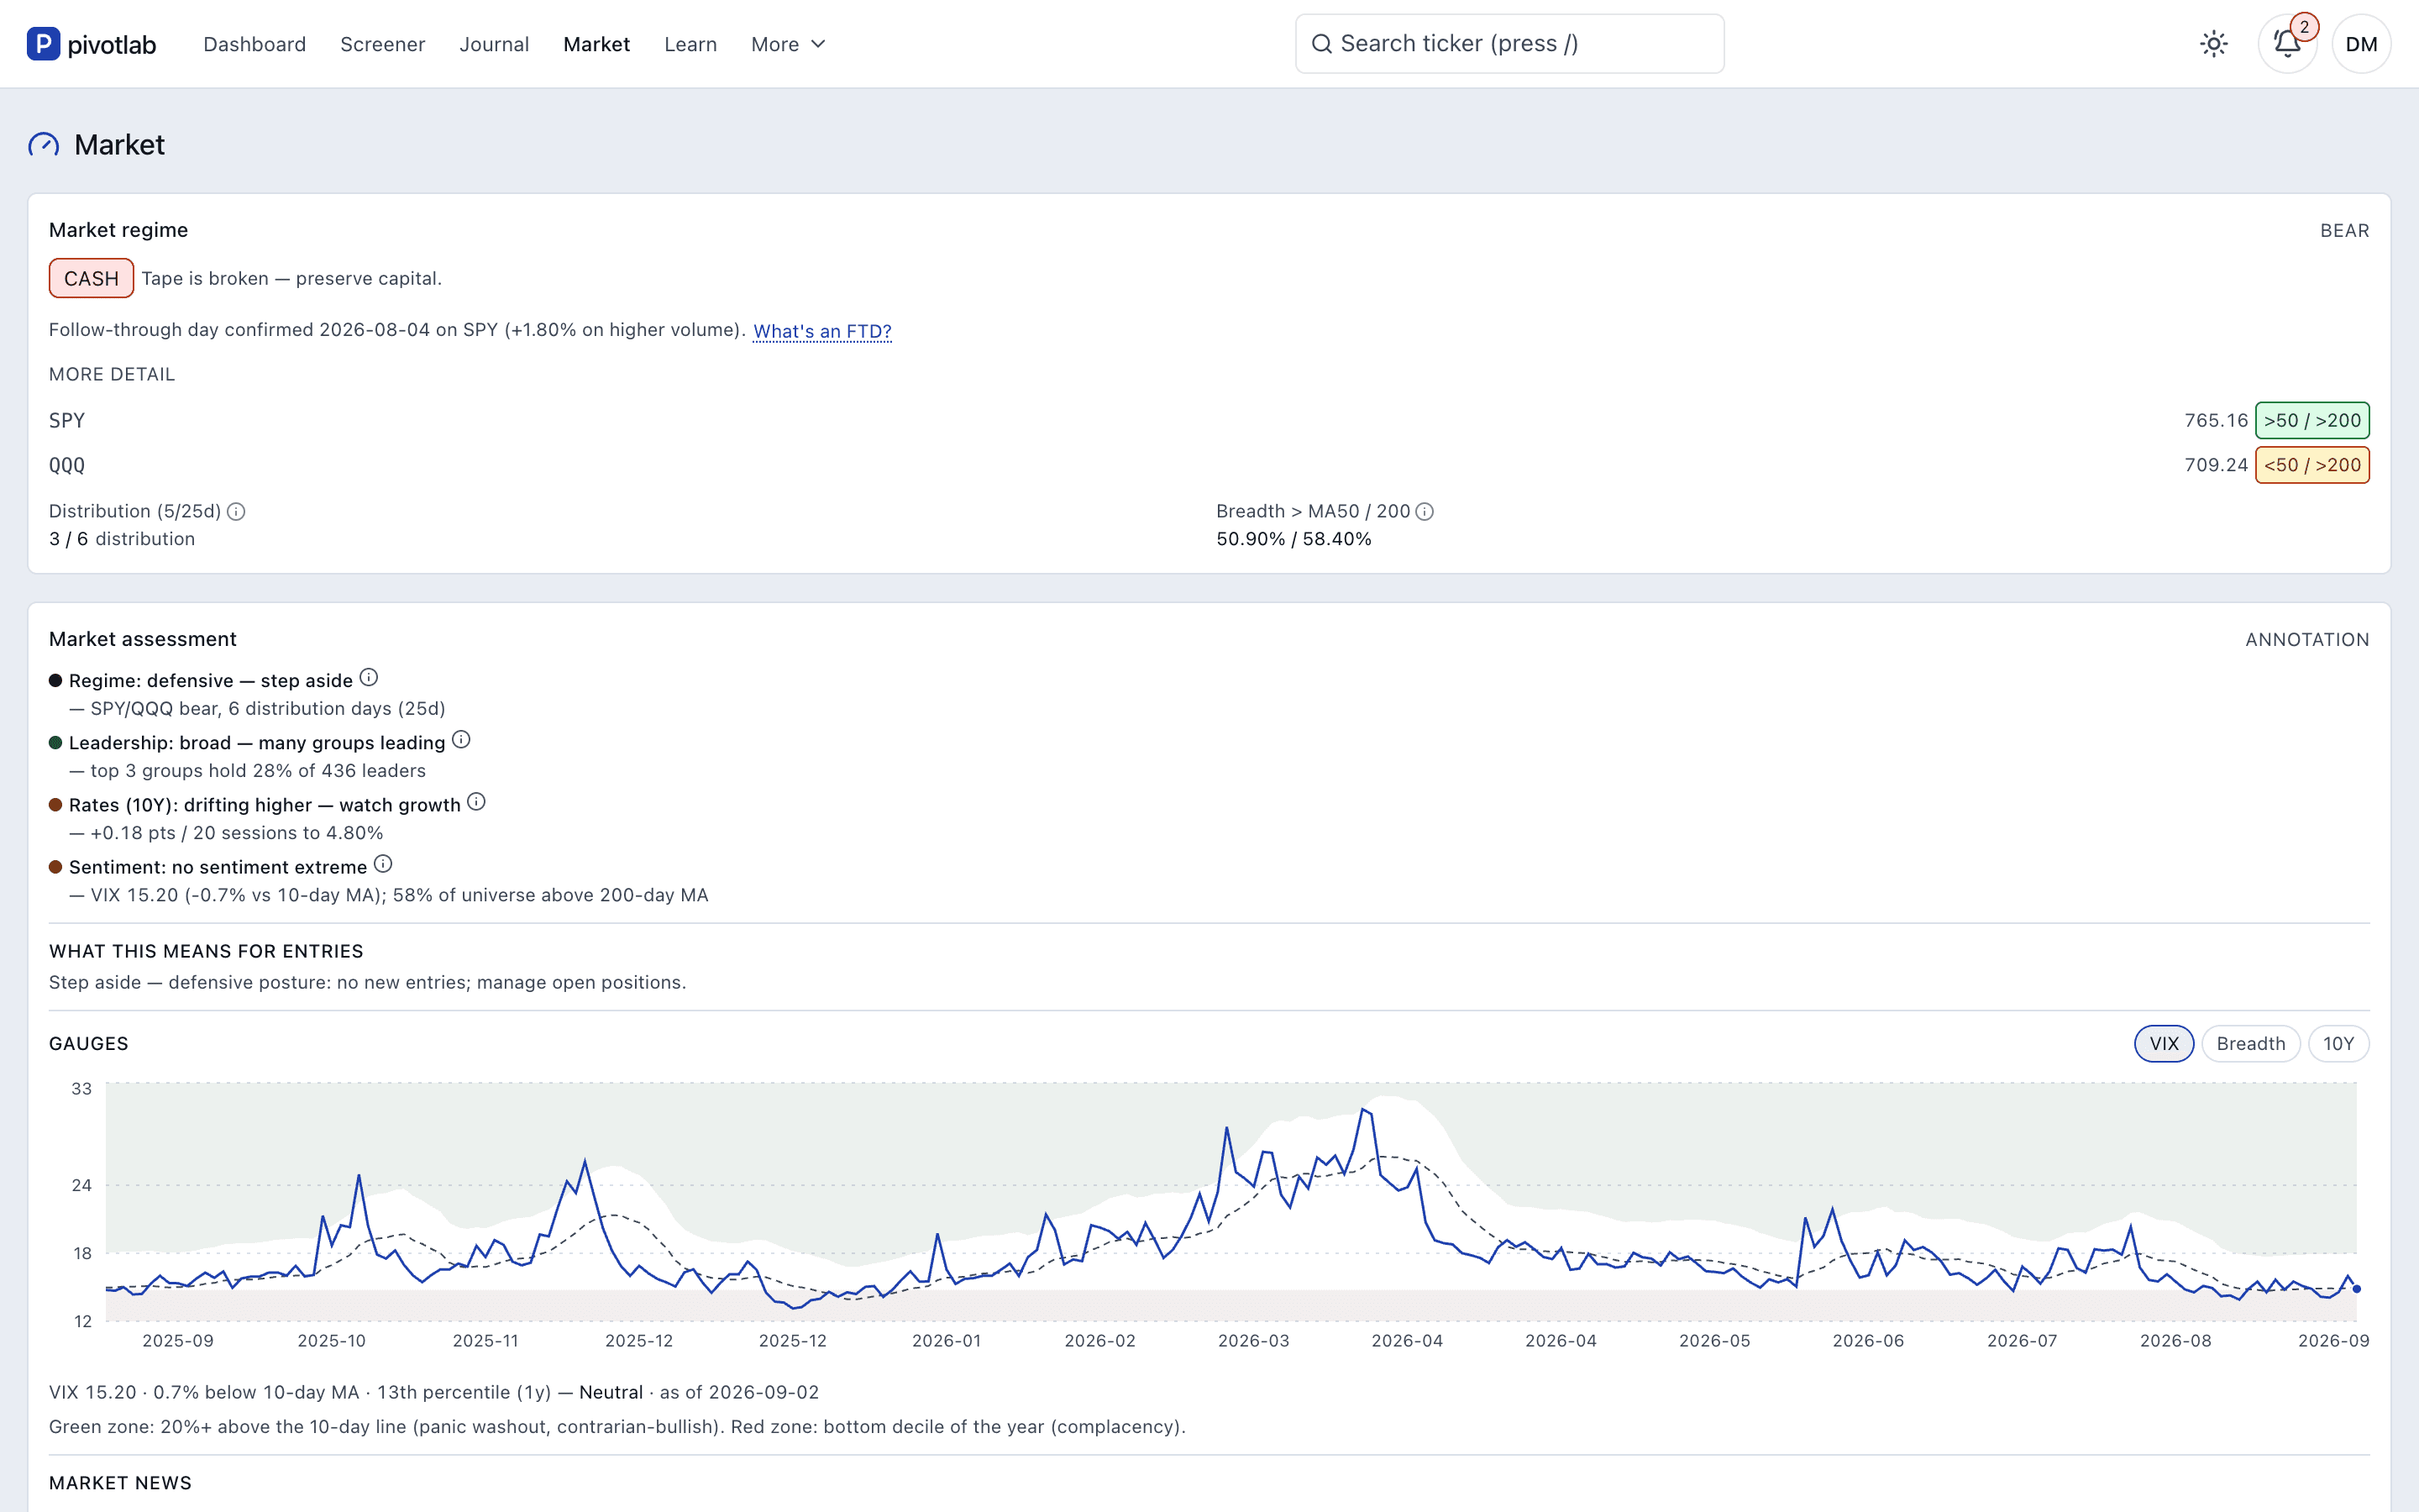Click the MARKET NEWS heading

[x=120, y=1483]
